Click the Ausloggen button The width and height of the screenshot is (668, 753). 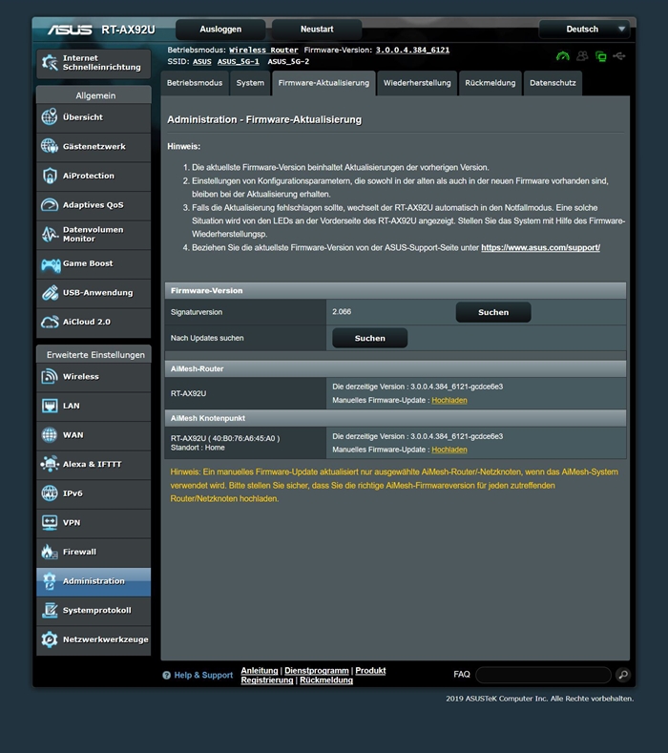220,30
